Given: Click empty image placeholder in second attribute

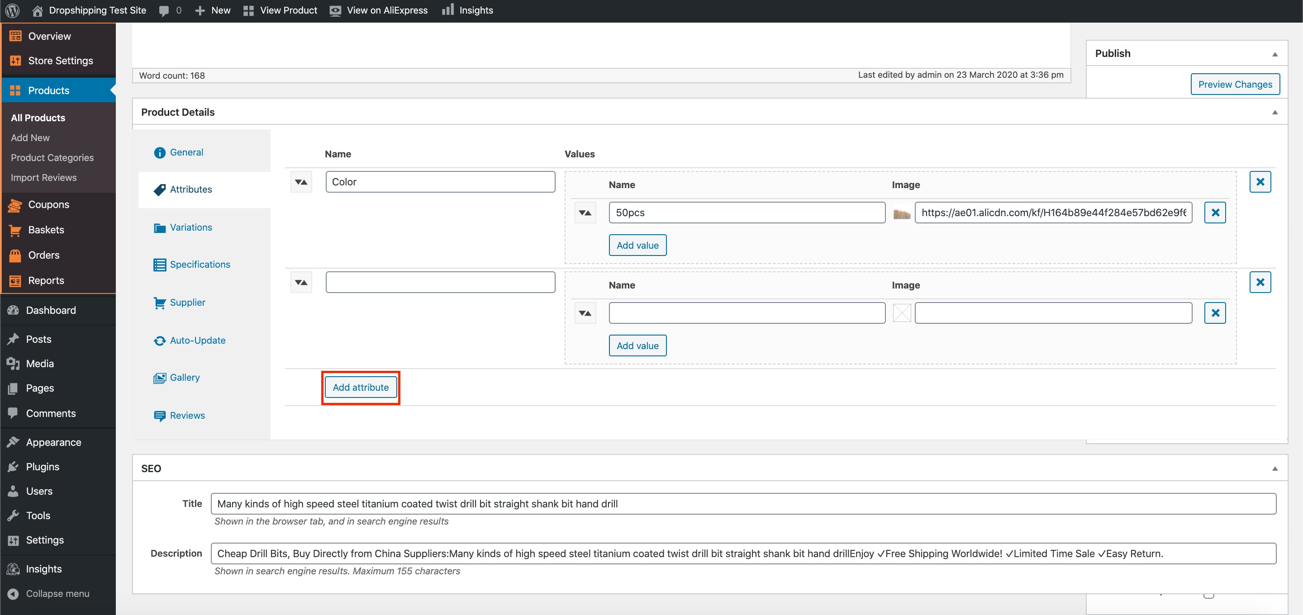Looking at the screenshot, I should (x=901, y=313).
